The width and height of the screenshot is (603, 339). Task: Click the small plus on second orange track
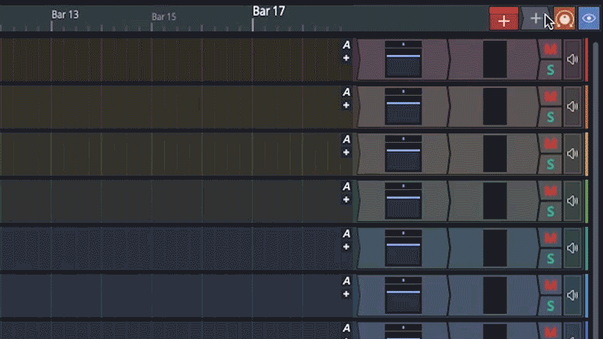(x=346, y=105)
